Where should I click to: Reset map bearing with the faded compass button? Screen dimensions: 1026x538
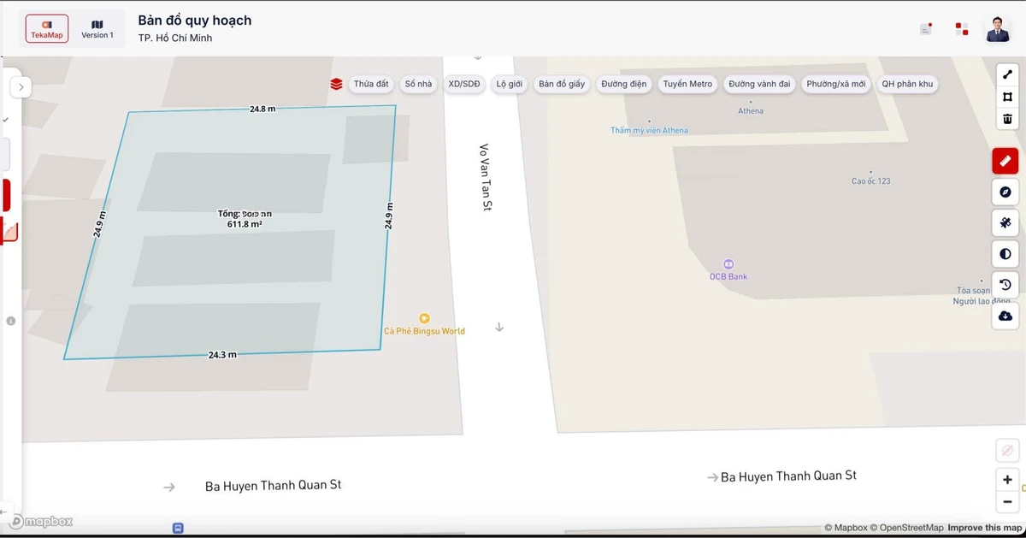pyautogui.click(x=1007, y=450)
